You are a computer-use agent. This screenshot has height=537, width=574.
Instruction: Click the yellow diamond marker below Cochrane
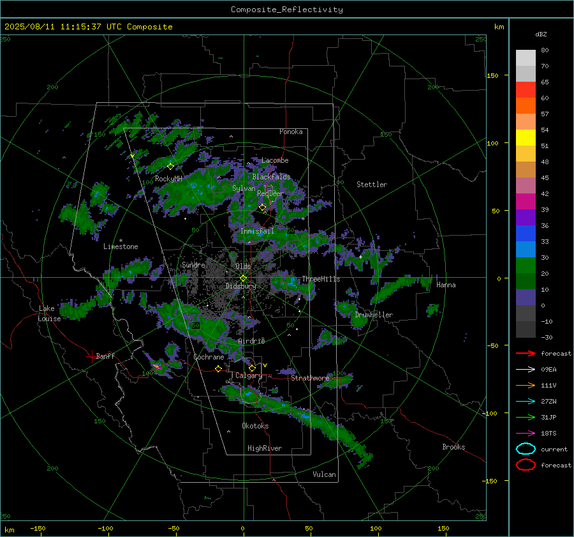coord(218,369)
